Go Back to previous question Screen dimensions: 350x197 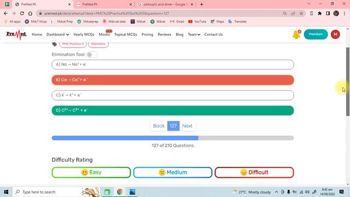pyautogui.click(x=159, y=126)
